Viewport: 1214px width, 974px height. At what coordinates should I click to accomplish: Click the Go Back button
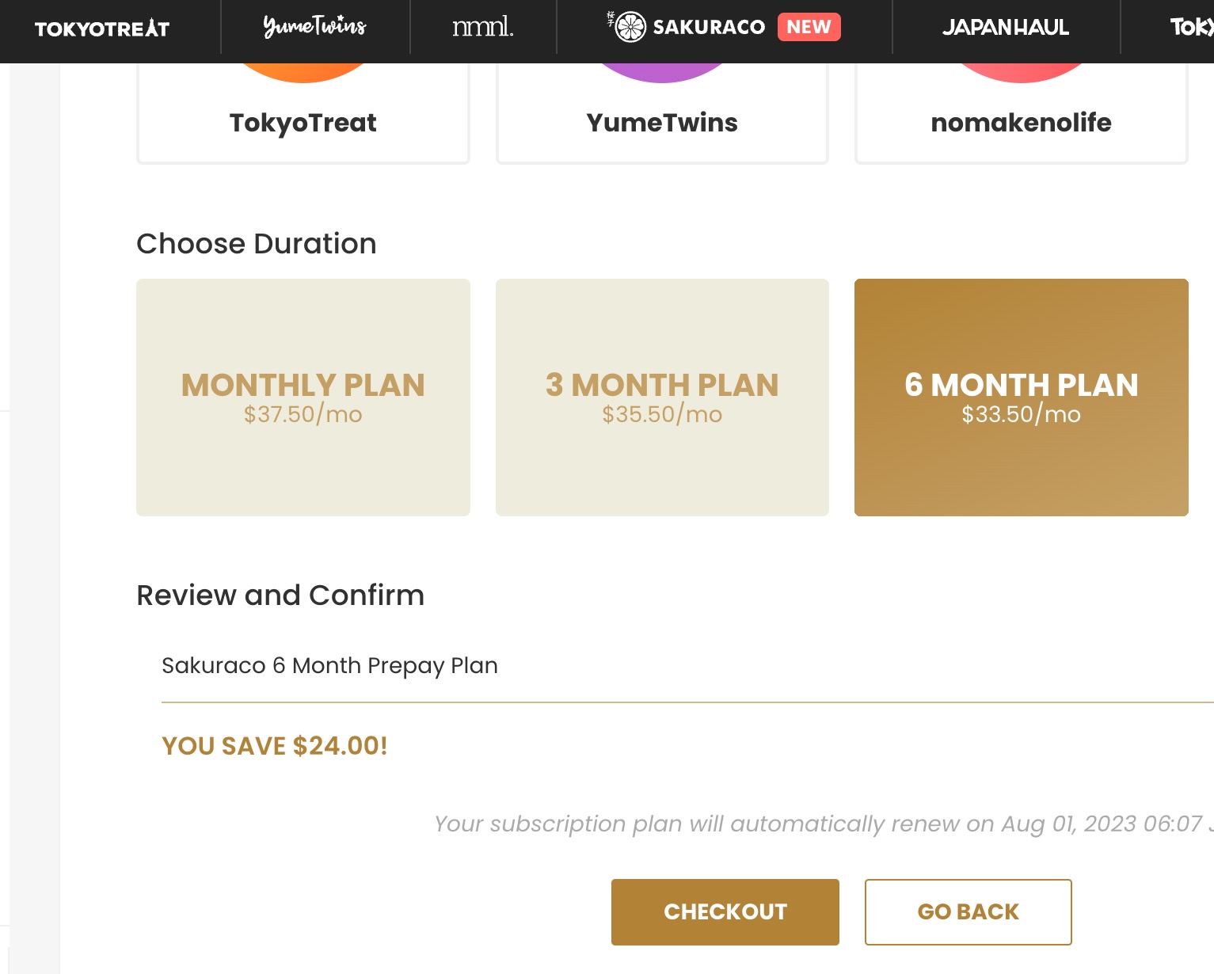click(968, 911)
